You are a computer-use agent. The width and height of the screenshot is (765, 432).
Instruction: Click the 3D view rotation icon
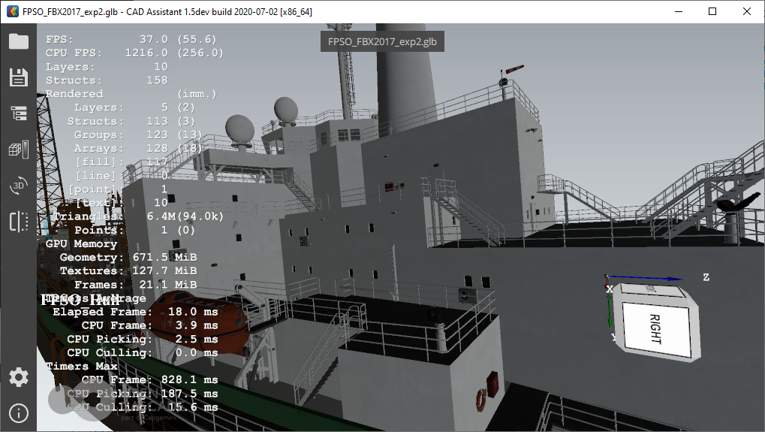tap(18, 186)
